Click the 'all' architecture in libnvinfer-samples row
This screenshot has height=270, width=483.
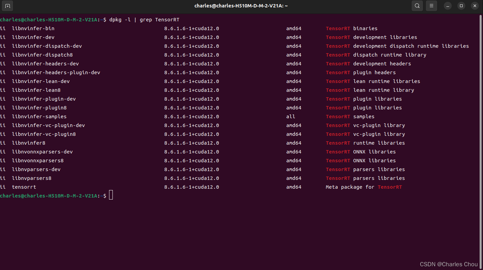(x=291, y=117)
